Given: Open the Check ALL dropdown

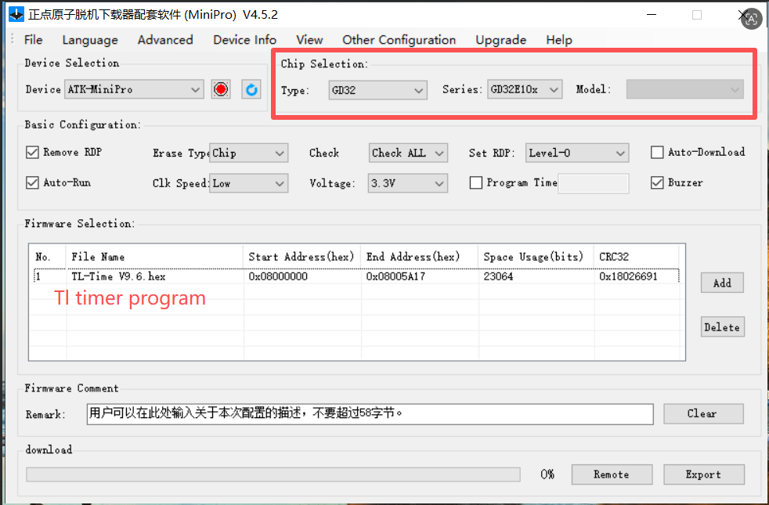Looking at the screenshot, I should point(407,153).
